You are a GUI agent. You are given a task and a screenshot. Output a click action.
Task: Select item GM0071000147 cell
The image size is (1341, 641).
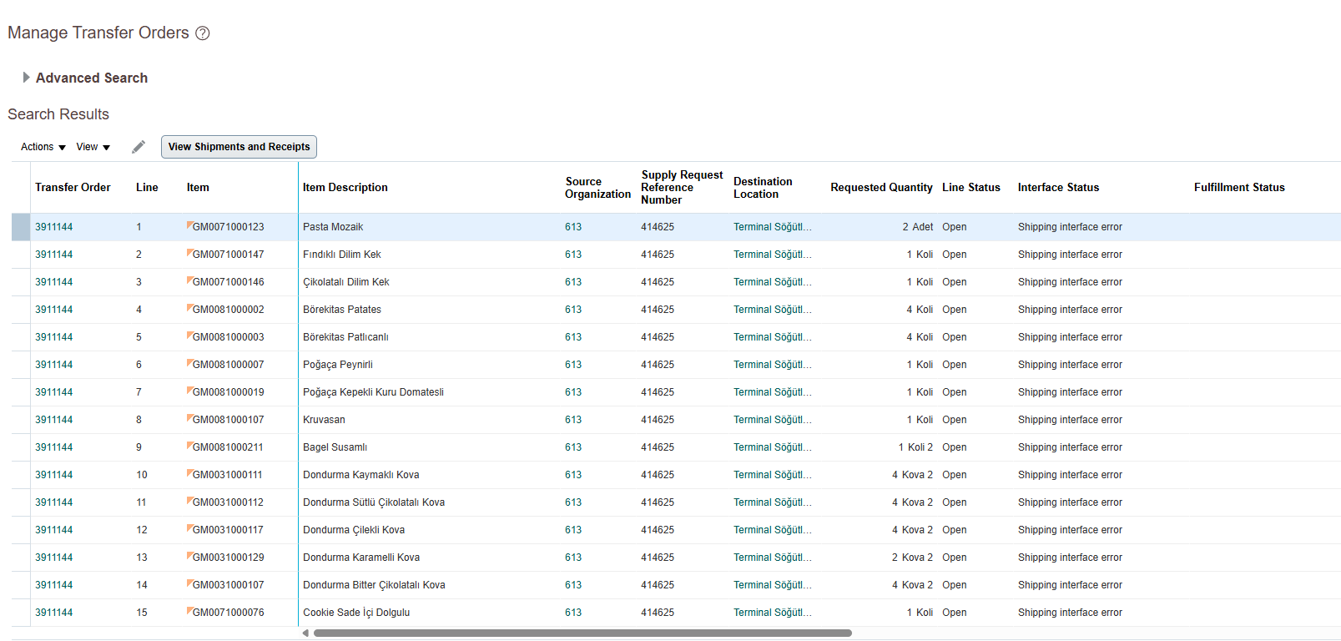228,255
